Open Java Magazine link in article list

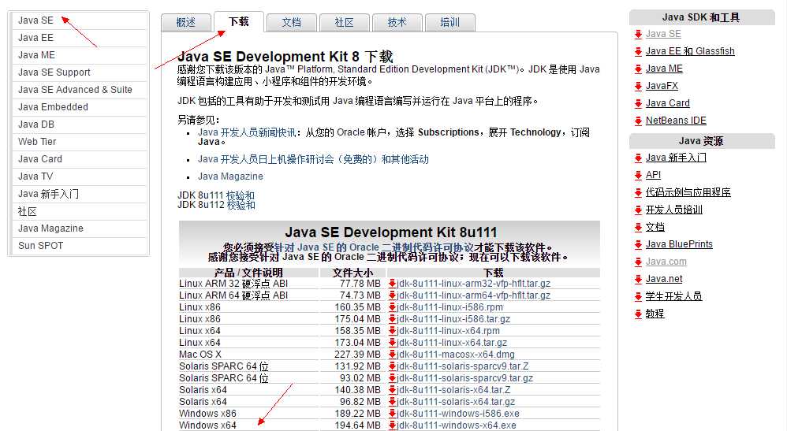(x=230, y=176)
